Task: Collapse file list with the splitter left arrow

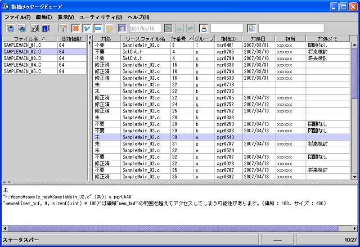Action: tap(90, 38)
